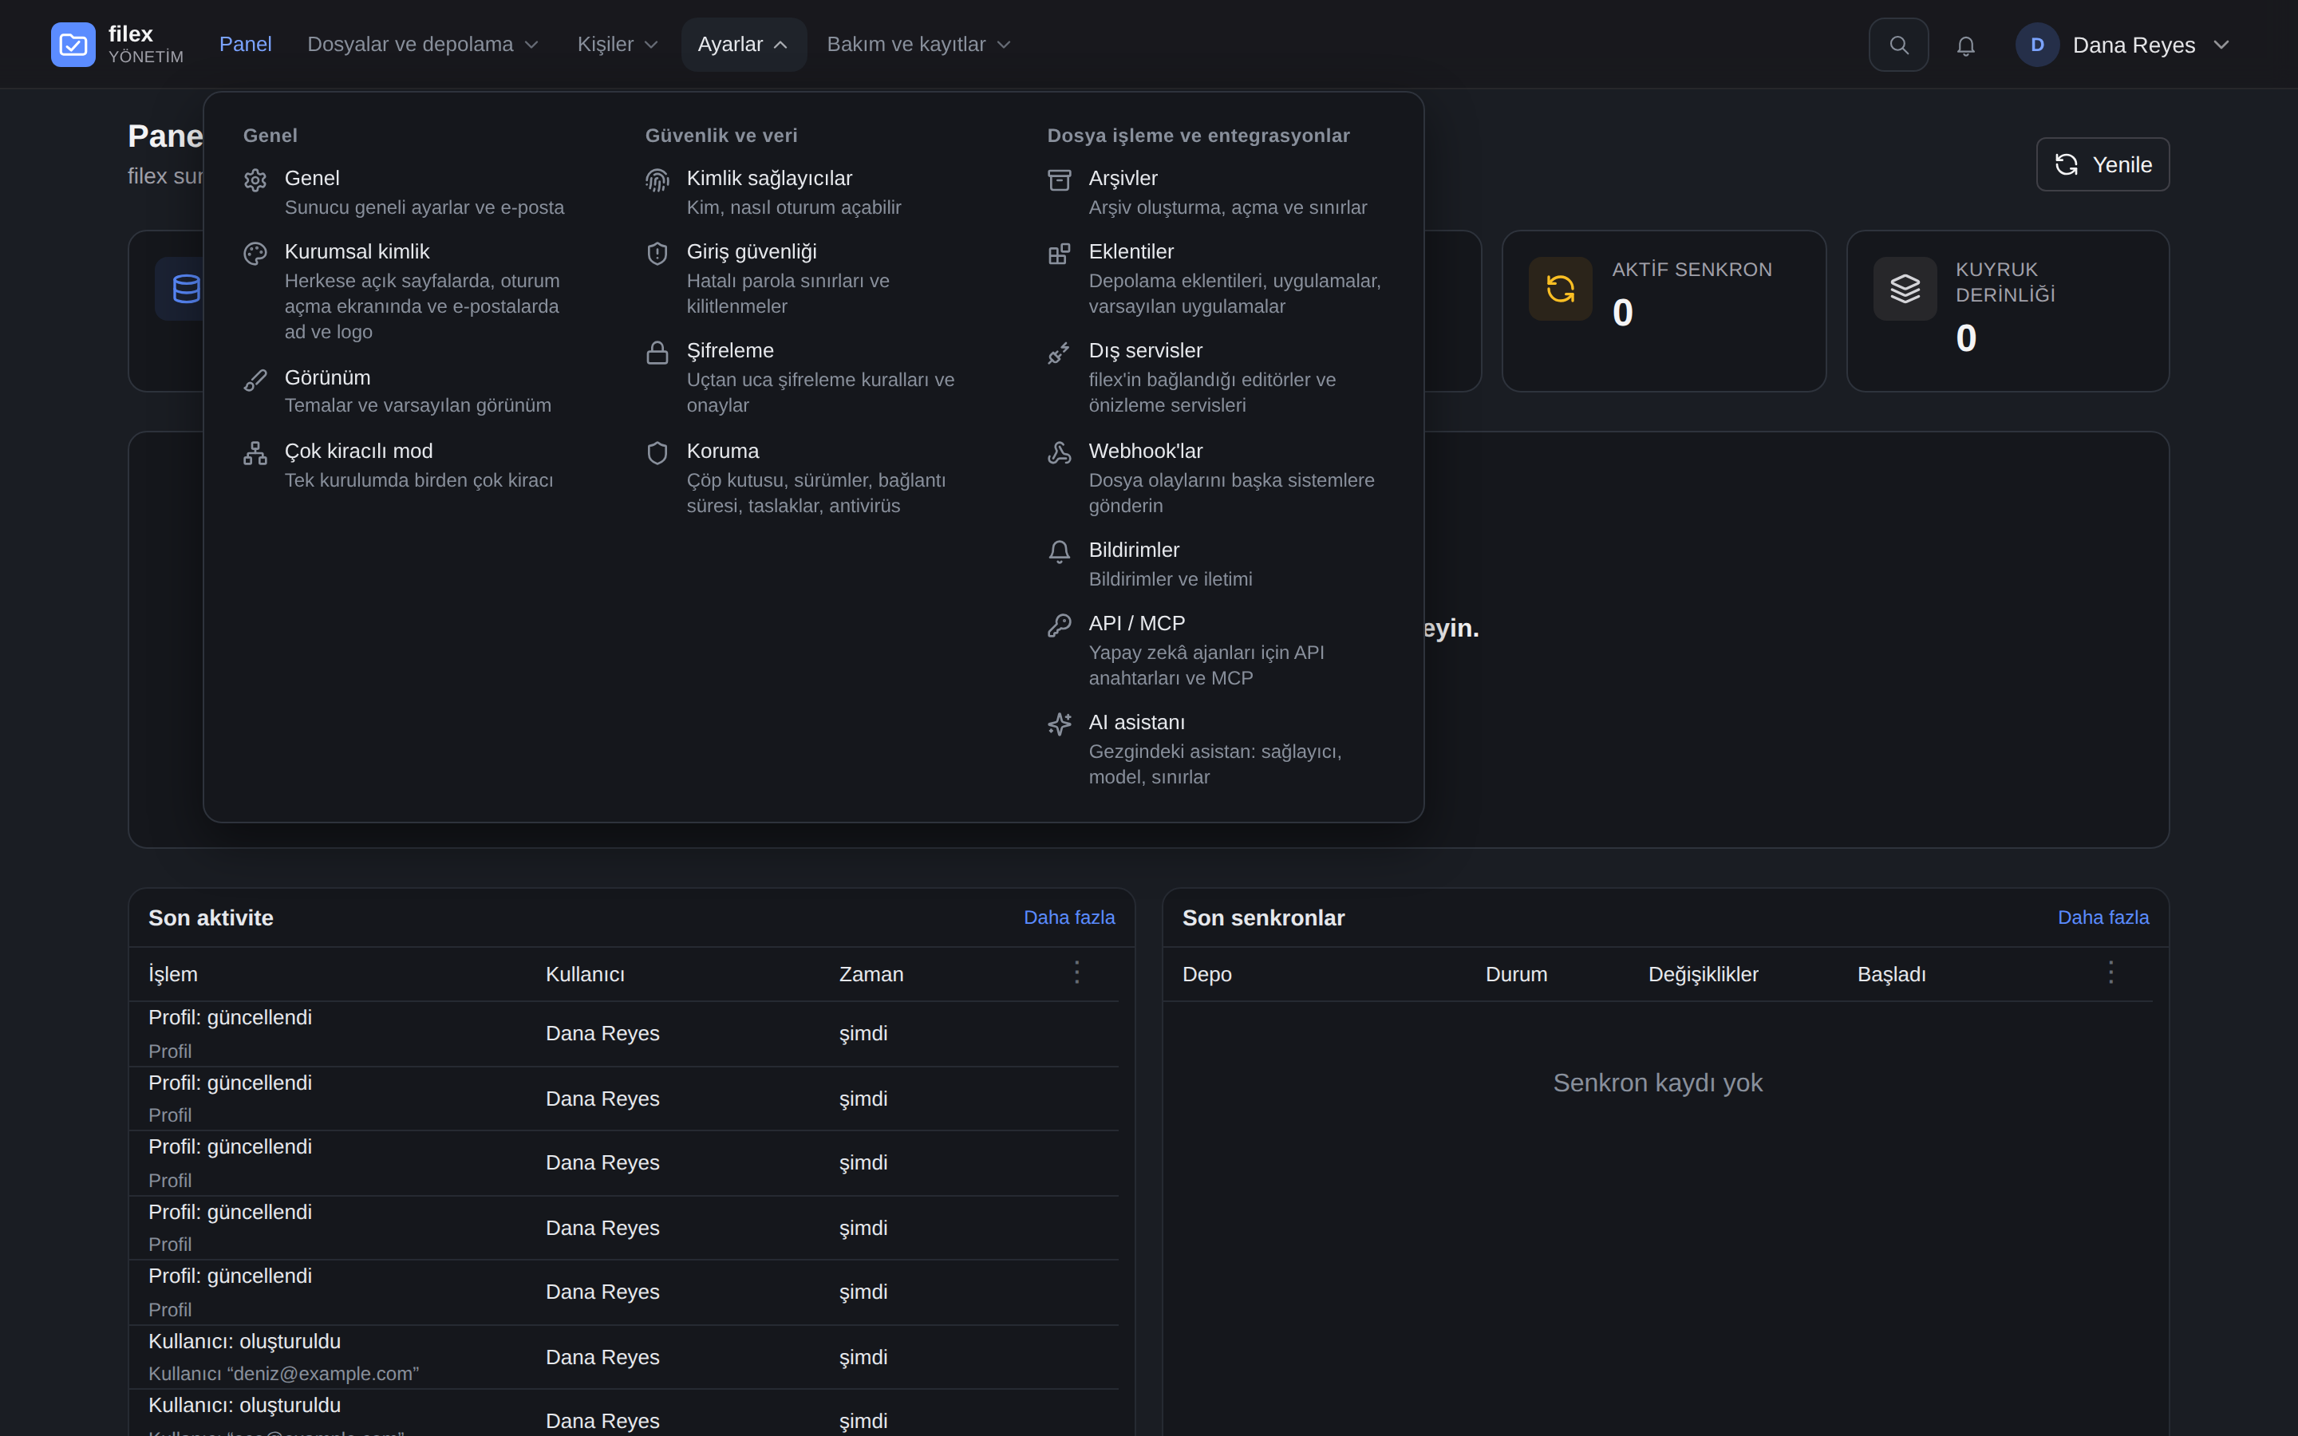
Task: Expand the Bakım ve kayıtlar menu
Action: pos(918,45)
